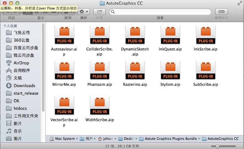Select the InkScribe.aip plug-in icon
Viewport: 244px width, 149px height.
click(x=205, y=34)
